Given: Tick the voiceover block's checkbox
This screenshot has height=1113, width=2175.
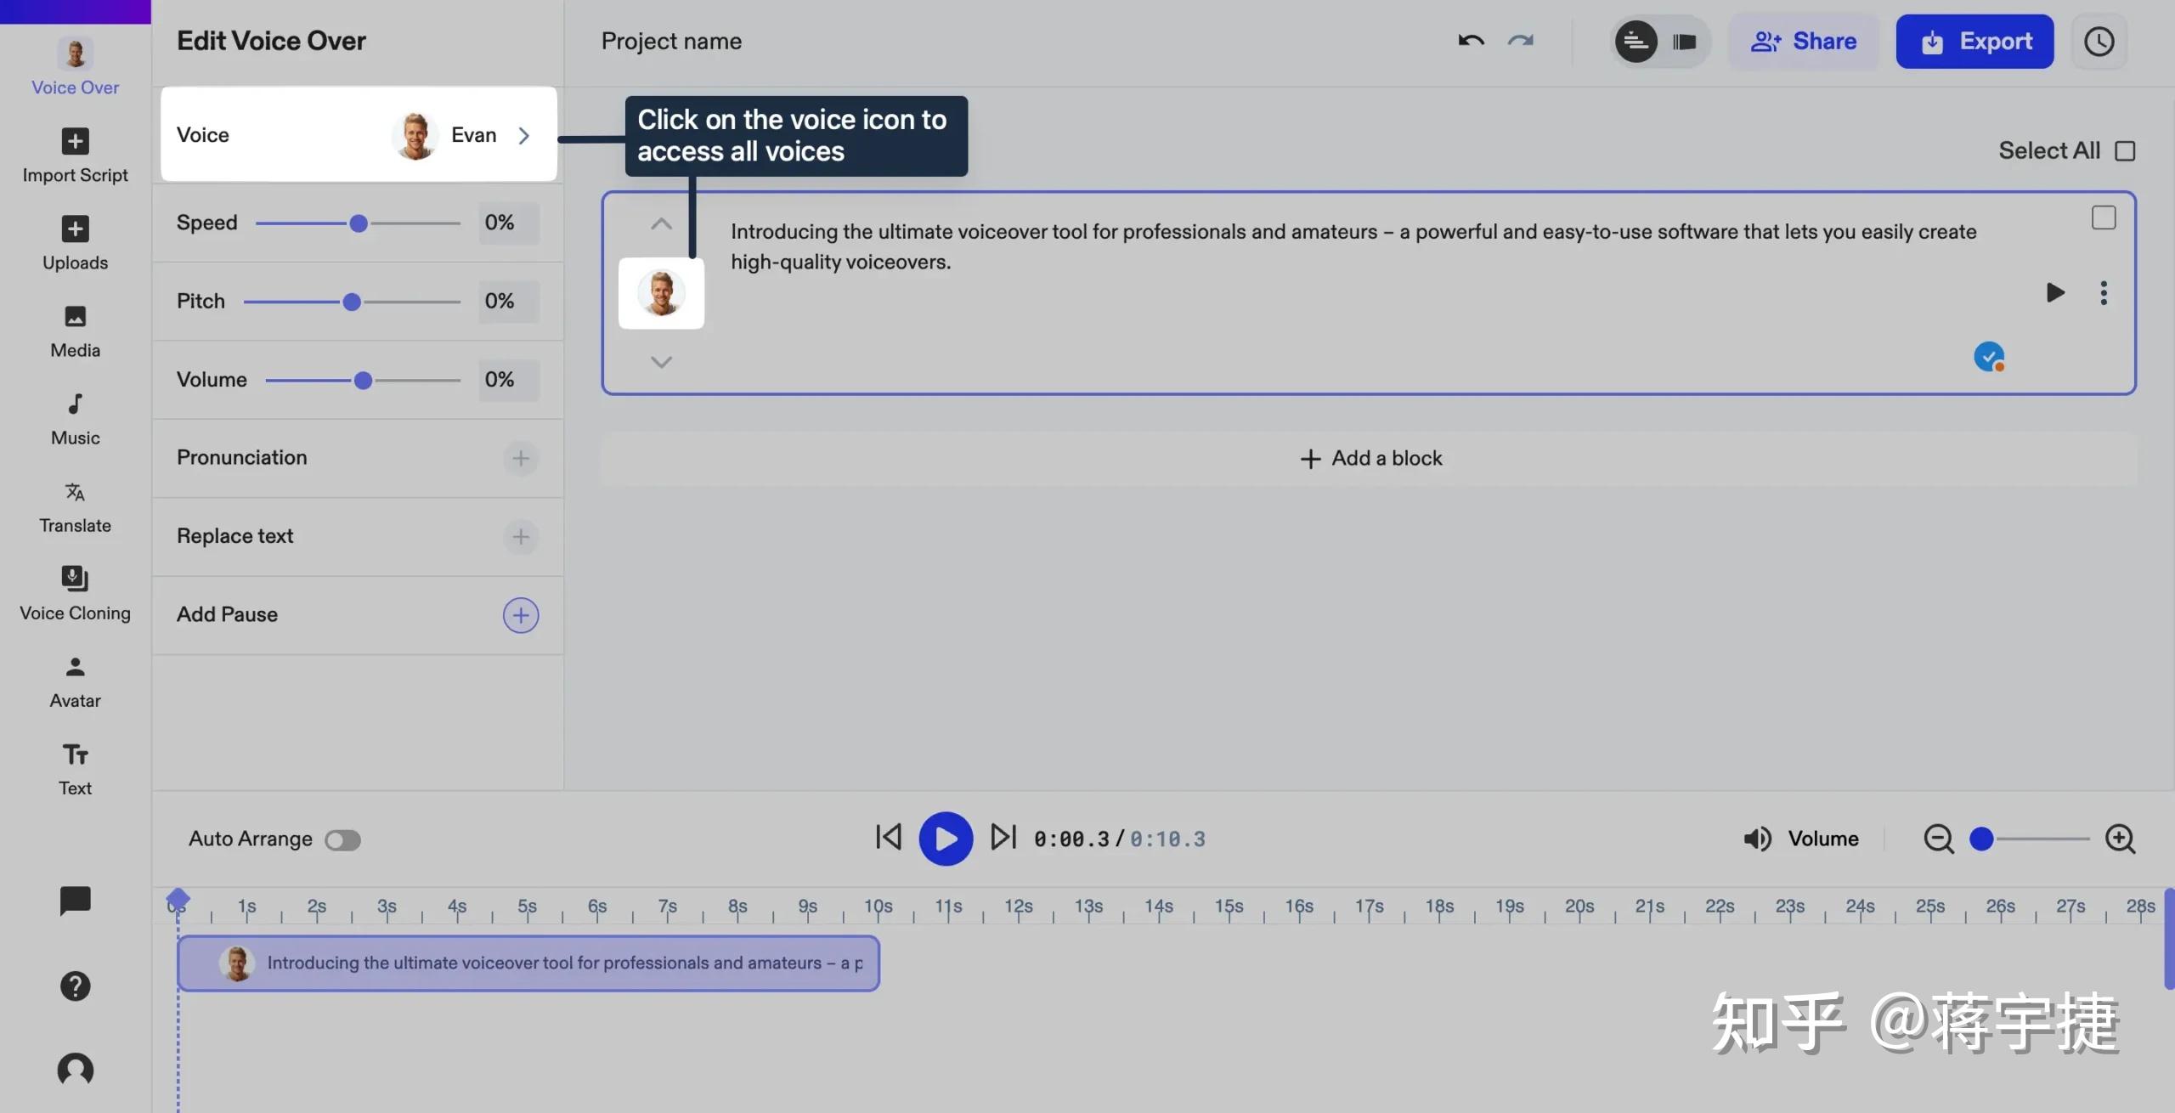Looking at the screenshot, I should (x=2103, y=218).
